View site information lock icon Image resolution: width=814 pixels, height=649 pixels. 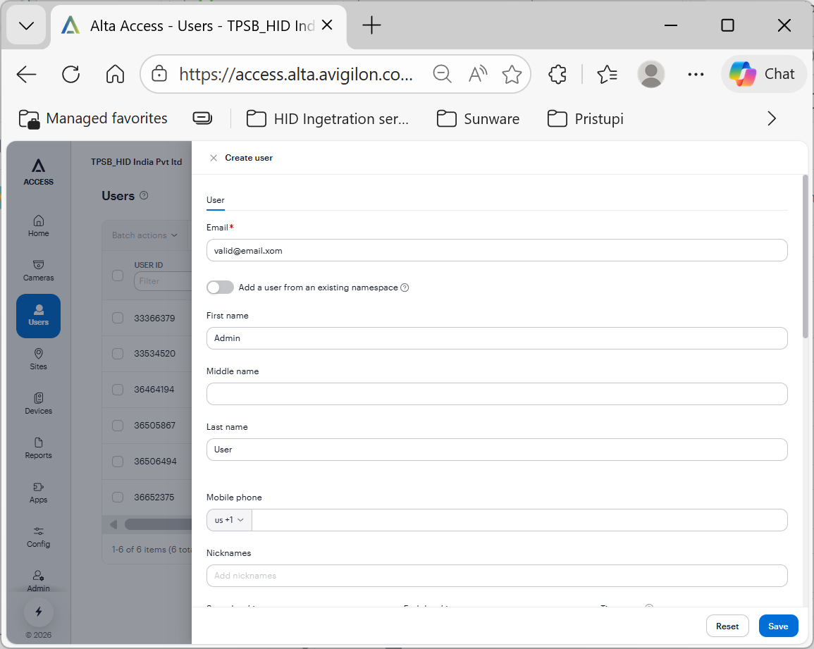tap(159, 74)
